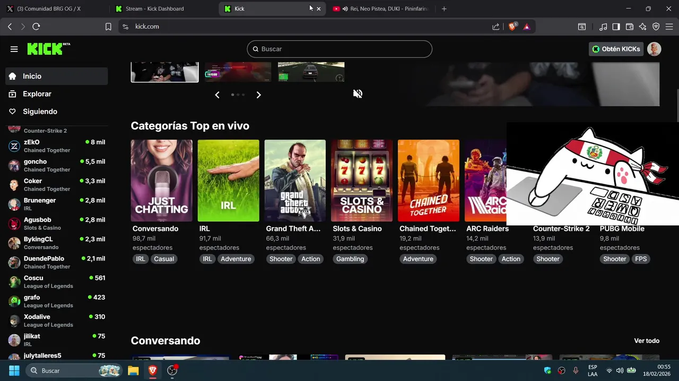Share this page via address bar icon

(x=495, y=26)
